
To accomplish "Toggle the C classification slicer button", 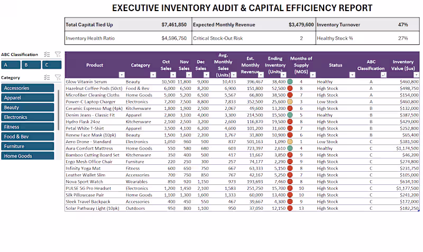I will (51, 65).
